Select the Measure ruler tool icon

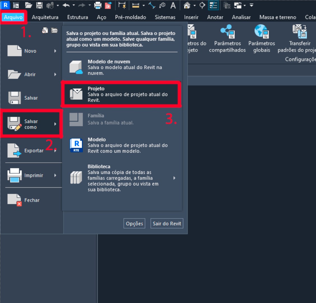136,5
